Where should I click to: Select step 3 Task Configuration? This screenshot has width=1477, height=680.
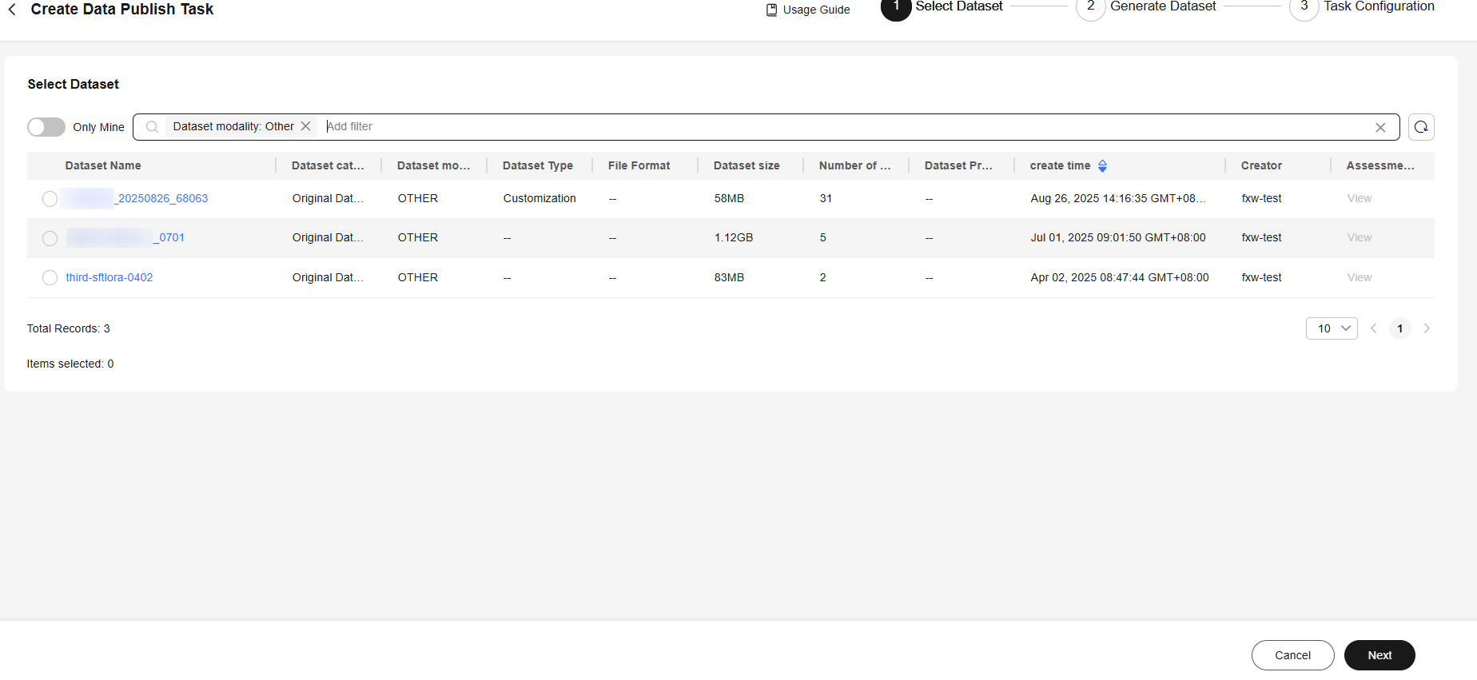pos(1362,6)
